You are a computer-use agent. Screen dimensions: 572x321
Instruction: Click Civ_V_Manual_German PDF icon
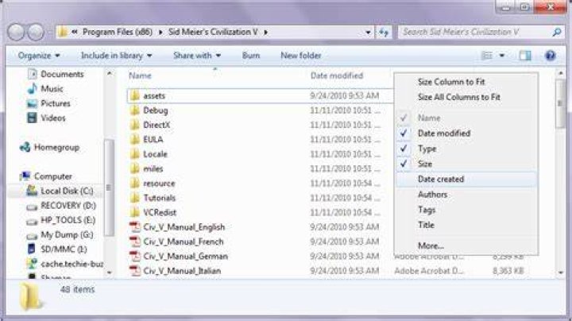(135, 256)
